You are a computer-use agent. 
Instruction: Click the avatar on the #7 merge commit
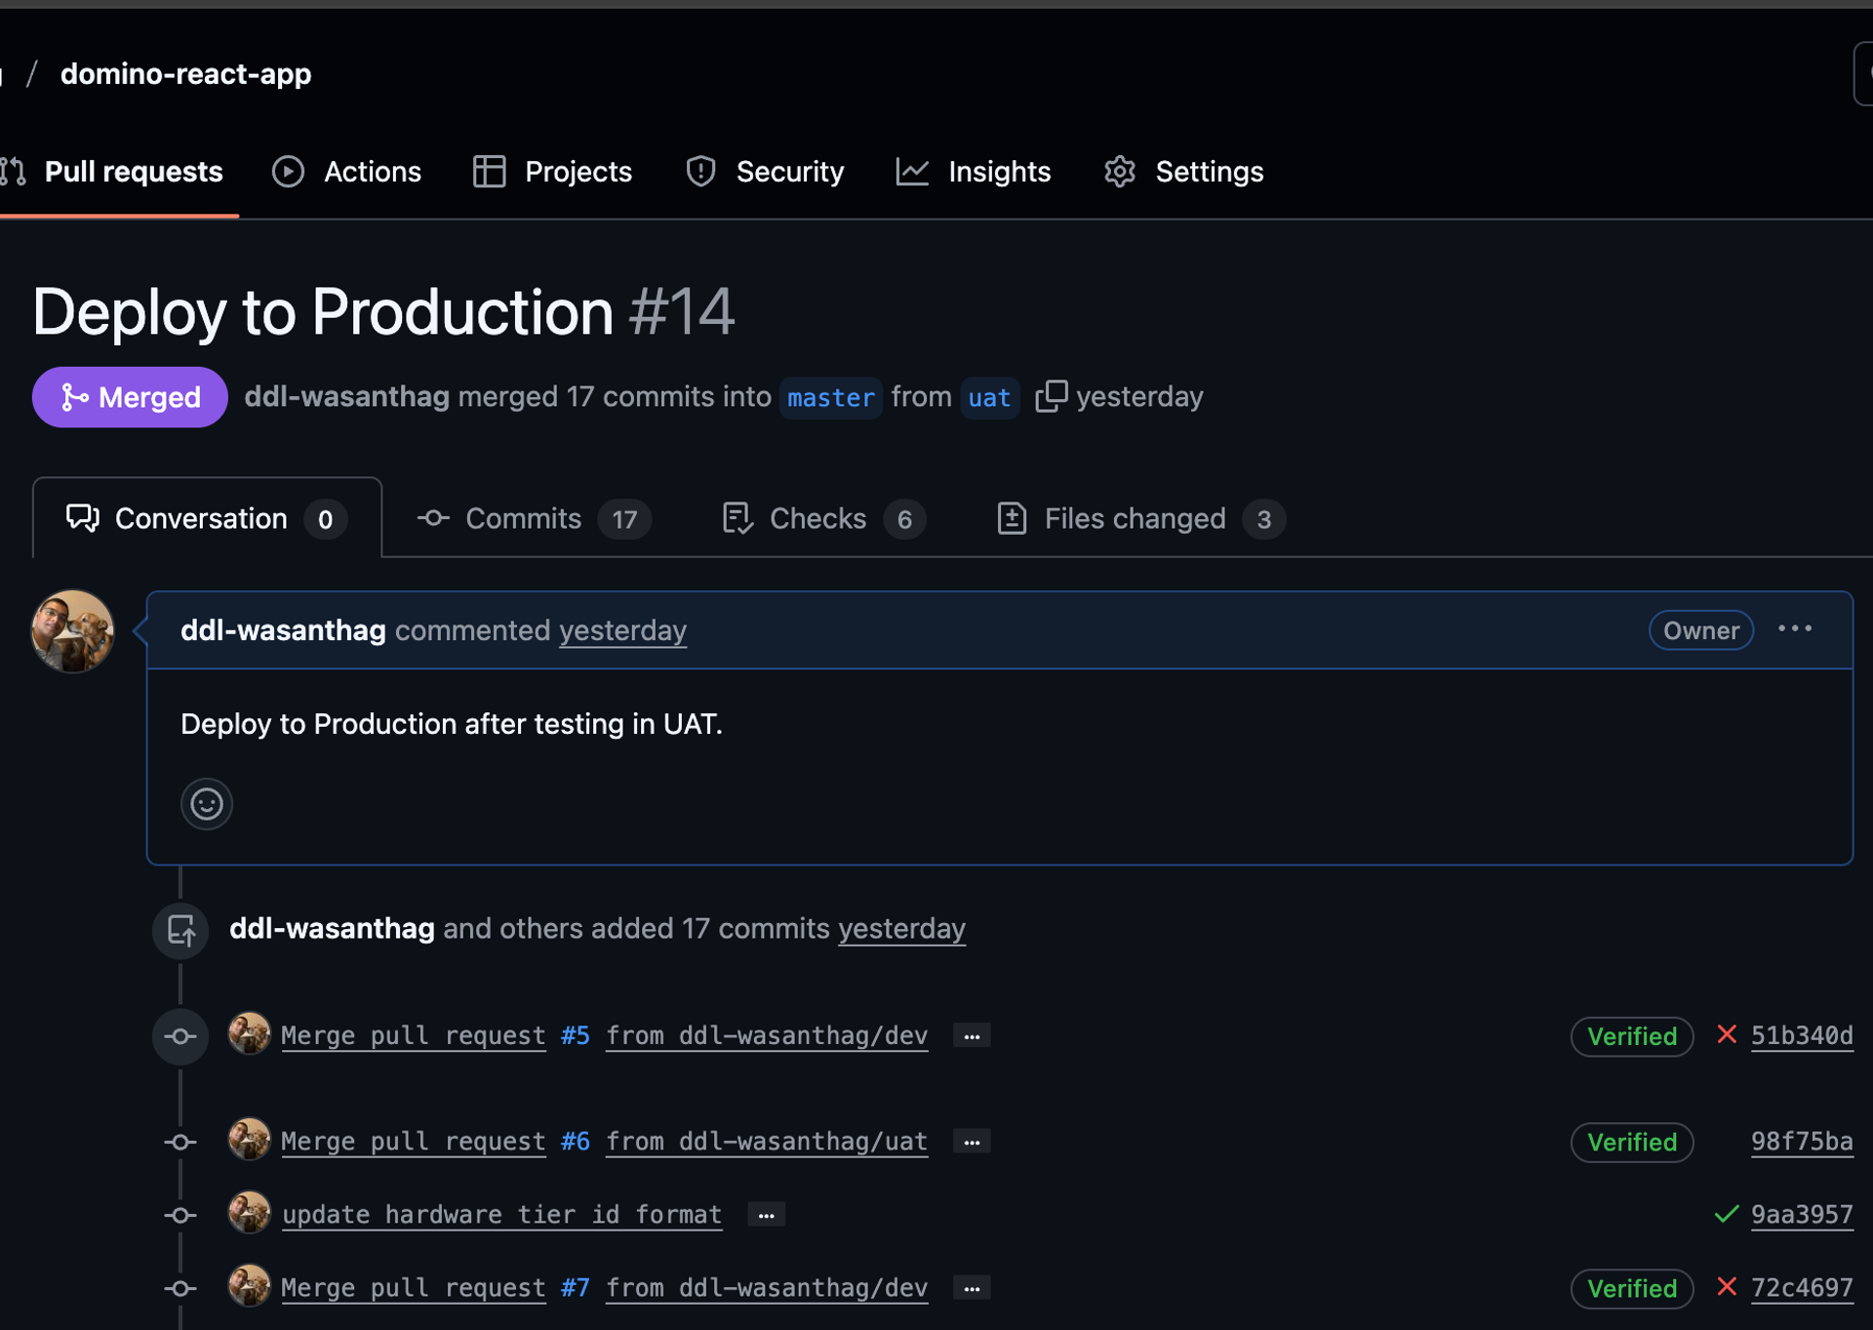tap(249, 1285)
